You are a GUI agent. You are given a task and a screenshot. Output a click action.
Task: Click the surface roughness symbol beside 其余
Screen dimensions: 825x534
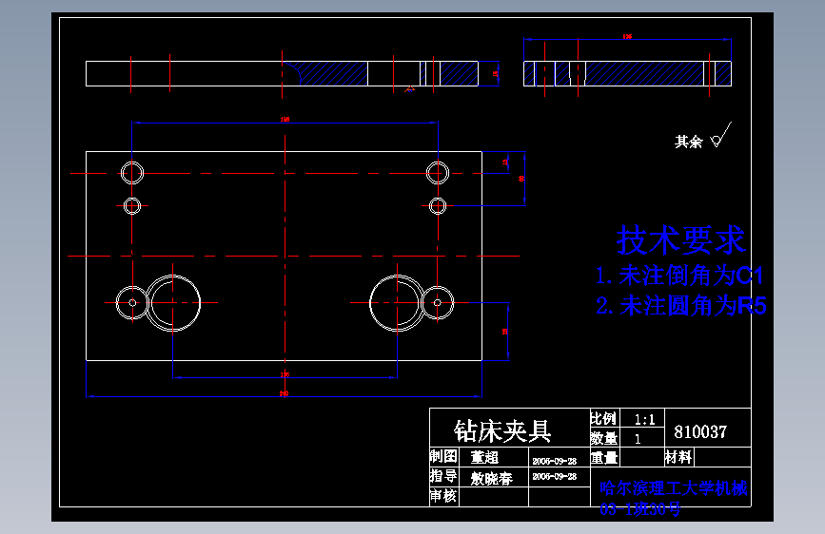coord(721,135)
